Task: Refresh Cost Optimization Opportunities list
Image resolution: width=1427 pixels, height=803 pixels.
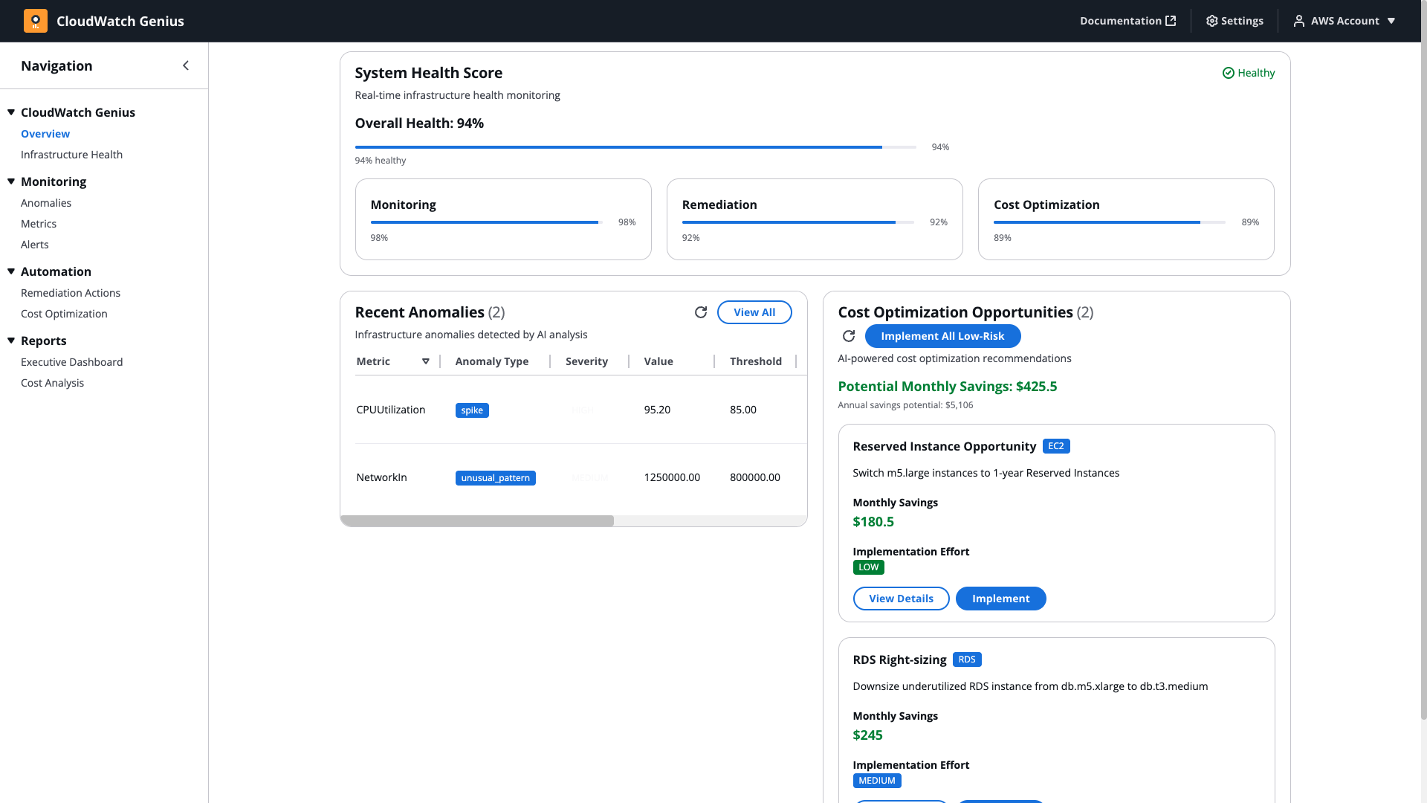Action: click(848, 336)
